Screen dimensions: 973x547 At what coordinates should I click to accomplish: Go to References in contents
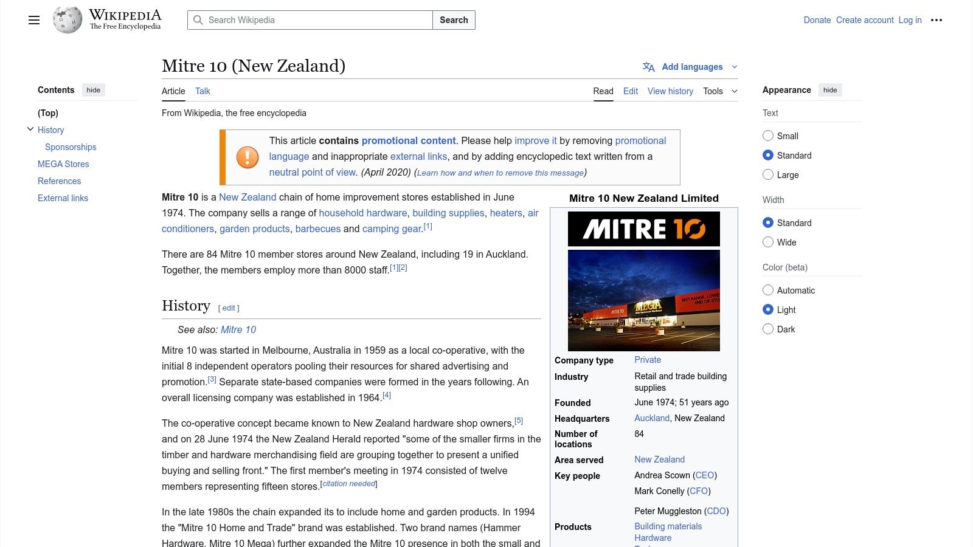[x=59, y=181]
